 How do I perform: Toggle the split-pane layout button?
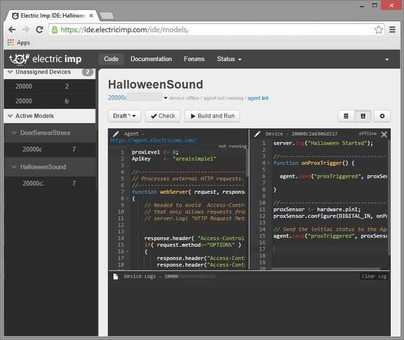(362, 116)
